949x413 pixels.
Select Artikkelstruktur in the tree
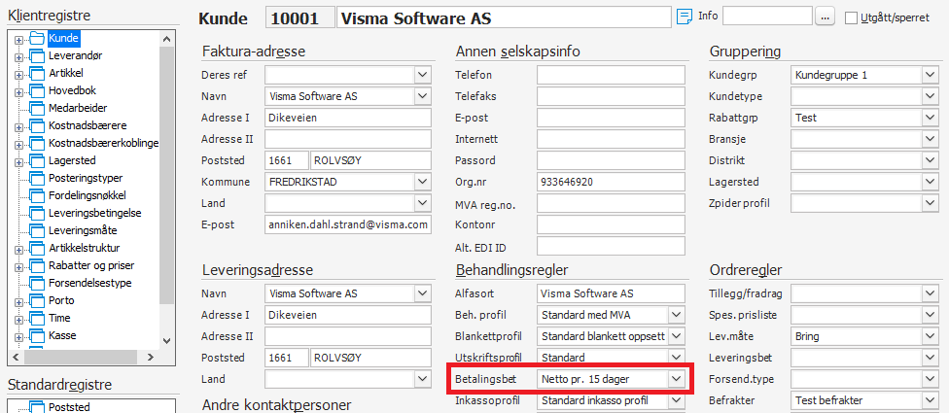pos(85,249)
